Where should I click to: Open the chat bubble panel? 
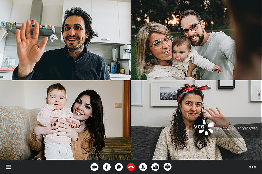[x=119, y=167]
